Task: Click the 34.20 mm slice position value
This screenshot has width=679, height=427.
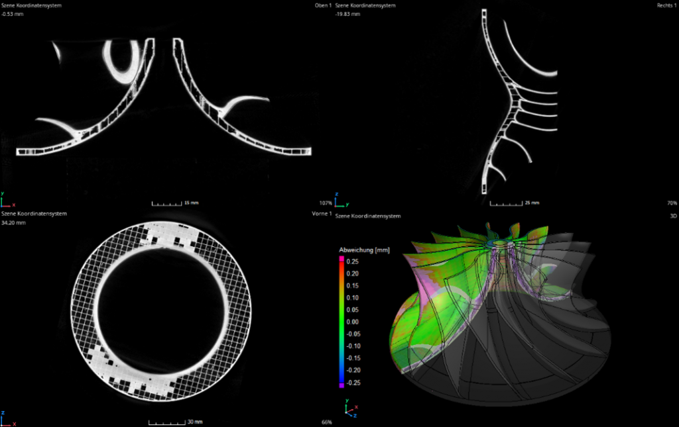Action: [x=13, y=223]
